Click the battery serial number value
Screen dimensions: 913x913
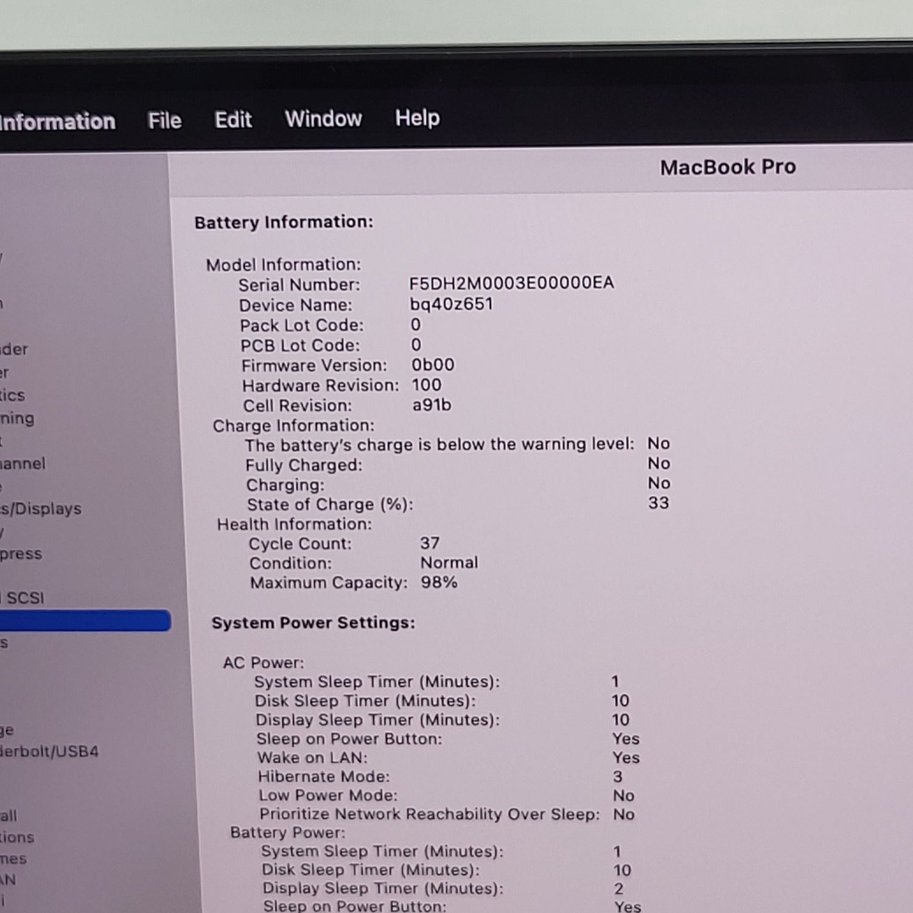pyautogui.click(x=511, y=283)
